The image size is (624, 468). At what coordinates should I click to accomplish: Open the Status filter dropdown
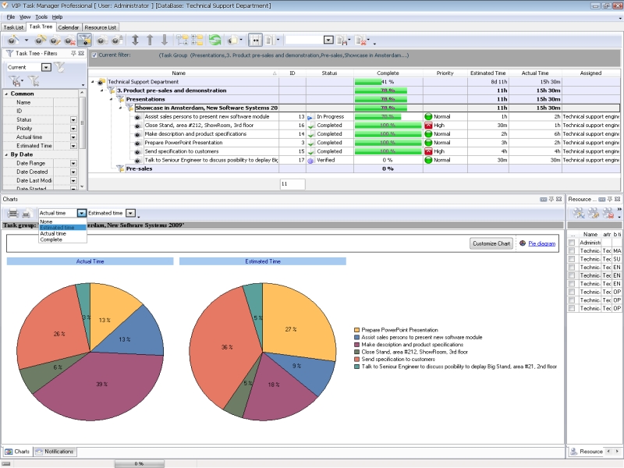(73, 120)
